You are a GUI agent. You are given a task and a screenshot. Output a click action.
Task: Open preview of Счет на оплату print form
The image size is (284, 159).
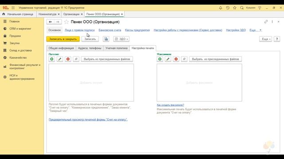[x=88, y=120]
